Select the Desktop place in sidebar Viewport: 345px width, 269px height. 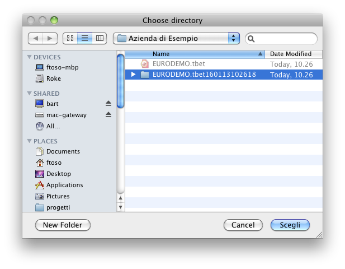pyautogui.click(x=58, y=174)
